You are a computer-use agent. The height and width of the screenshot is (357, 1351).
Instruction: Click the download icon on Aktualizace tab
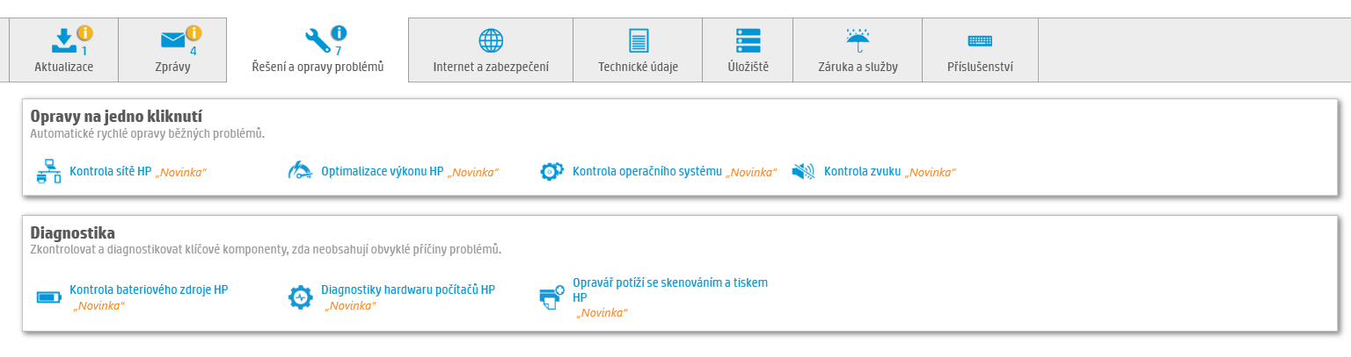63,40
